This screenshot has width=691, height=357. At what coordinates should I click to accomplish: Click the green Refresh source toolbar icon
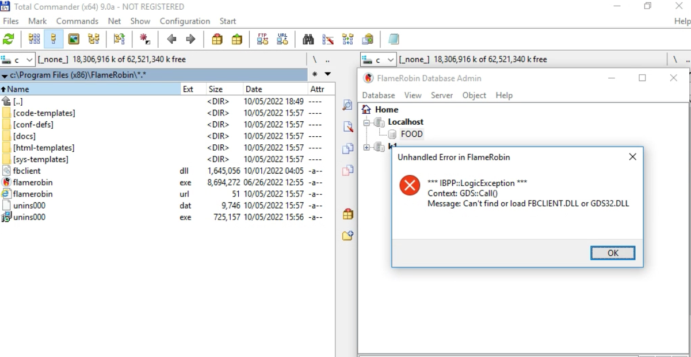[9, 39]
